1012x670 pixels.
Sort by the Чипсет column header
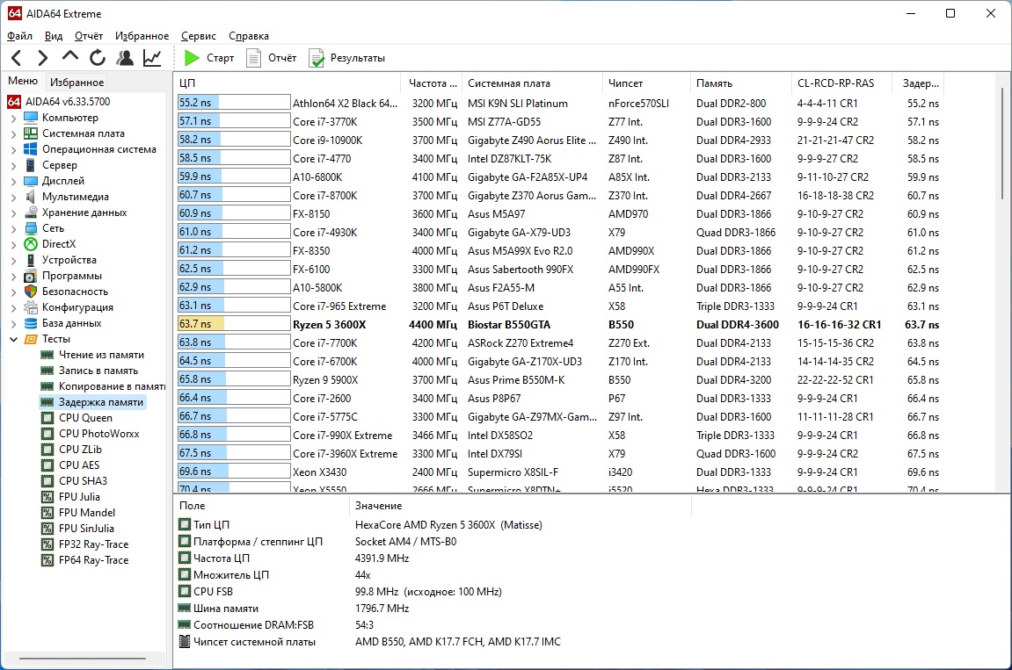[646, 83]
